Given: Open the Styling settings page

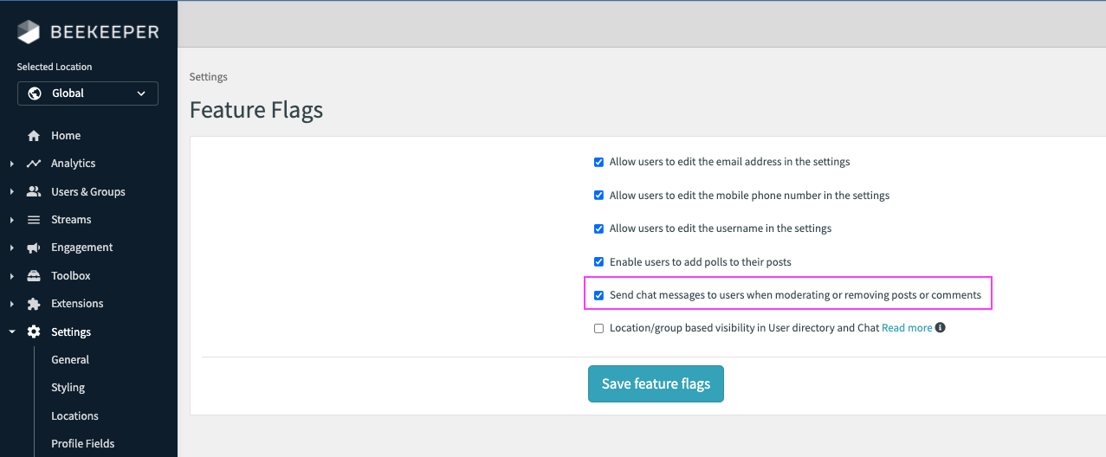Looking at the screenshot, I should click(x=68, y=388).
